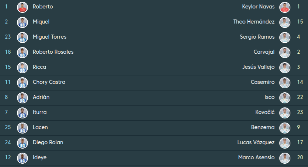
Task: Click shirt number 22 next to Isco
Action: (x=300, y=97)
